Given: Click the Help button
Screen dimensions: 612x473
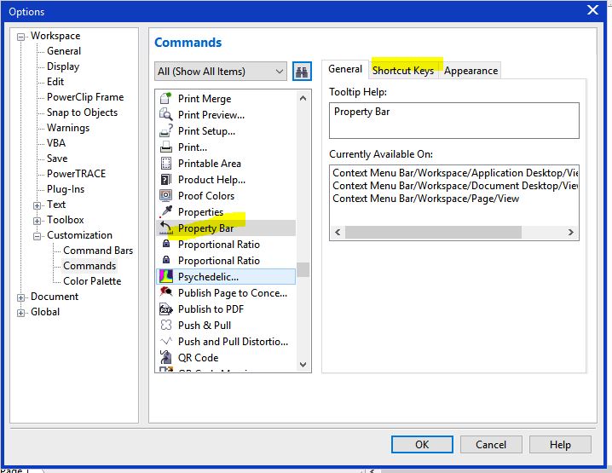Looking at the screenshot, I should point(560,445).
